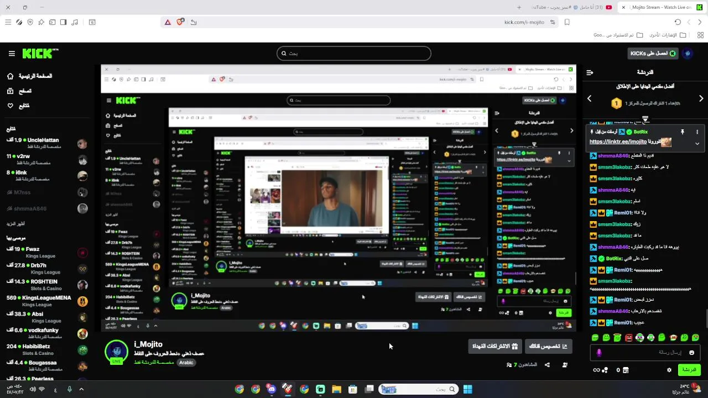Open i6nk channel in sidebar
708x398 pixels.
click(x=46, y=176)
